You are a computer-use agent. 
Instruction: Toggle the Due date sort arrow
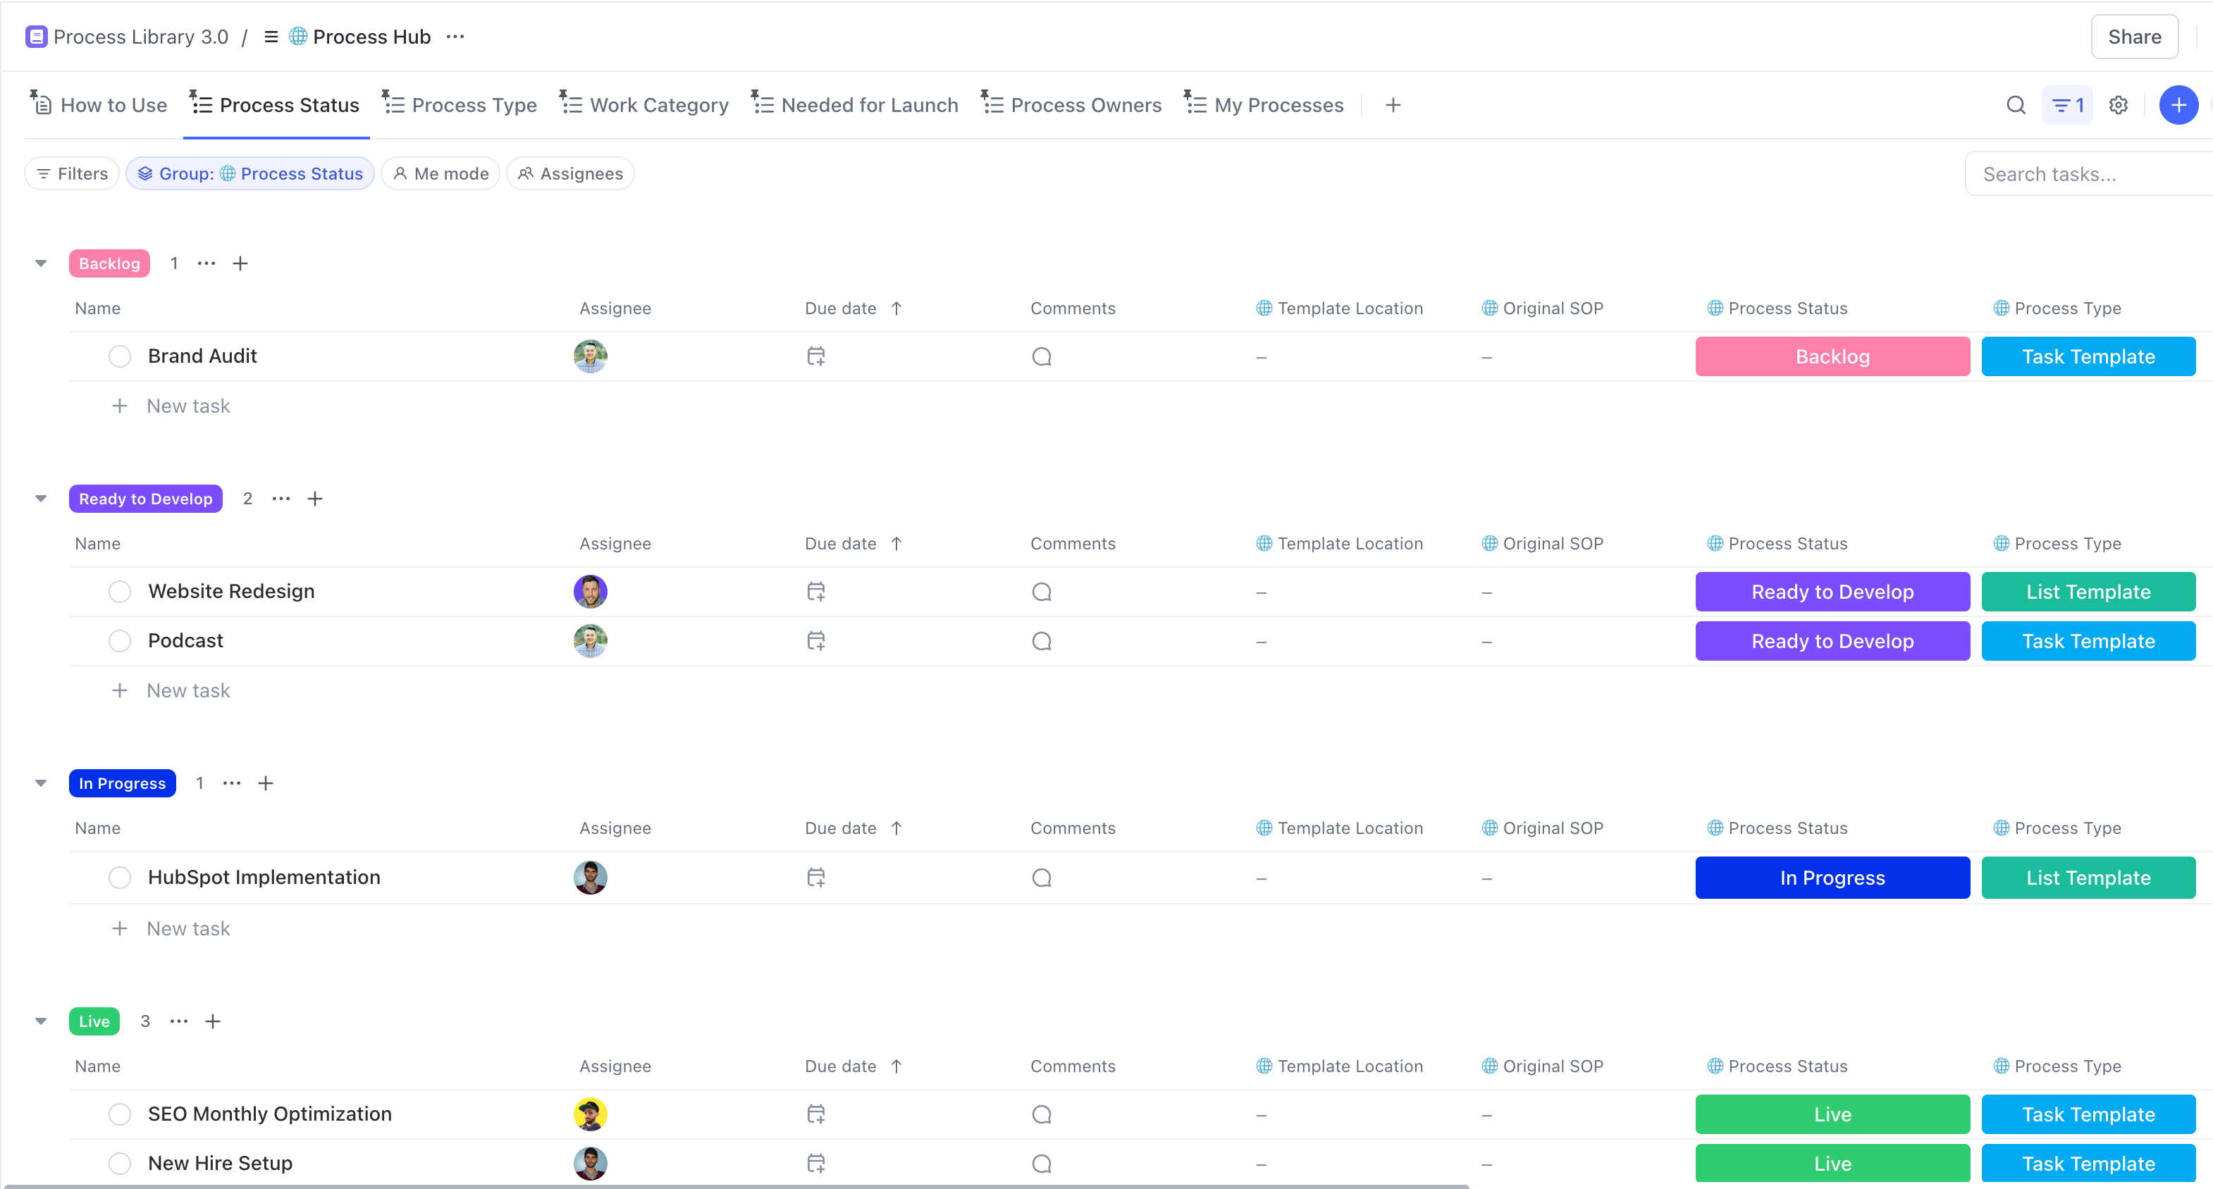(897, 307)
